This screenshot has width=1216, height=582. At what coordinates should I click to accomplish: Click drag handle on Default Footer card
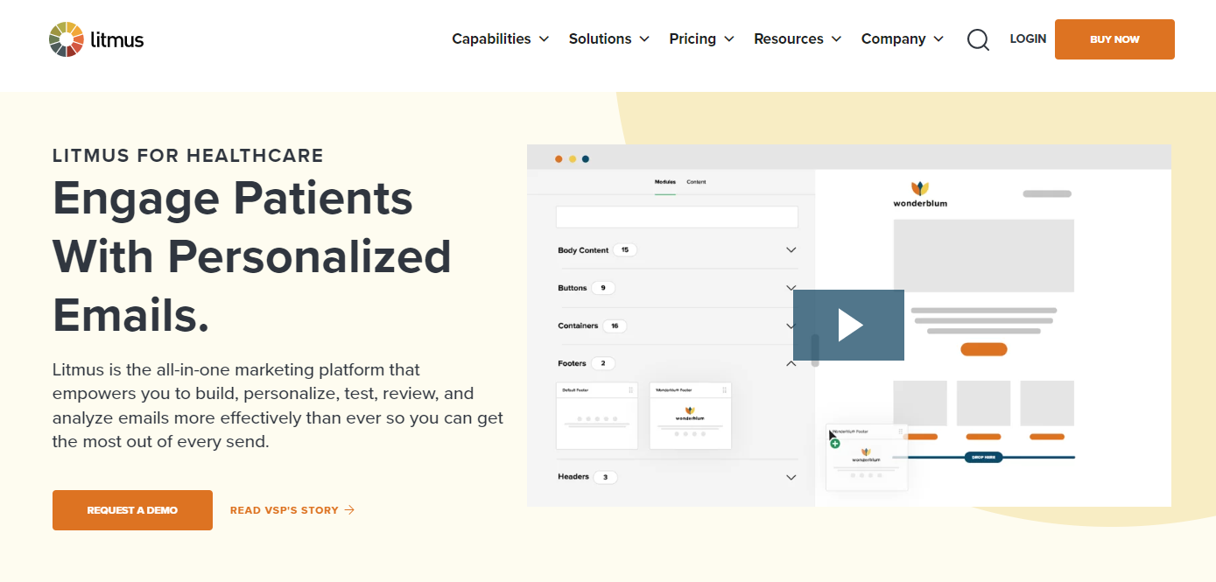tap(630, 389)
